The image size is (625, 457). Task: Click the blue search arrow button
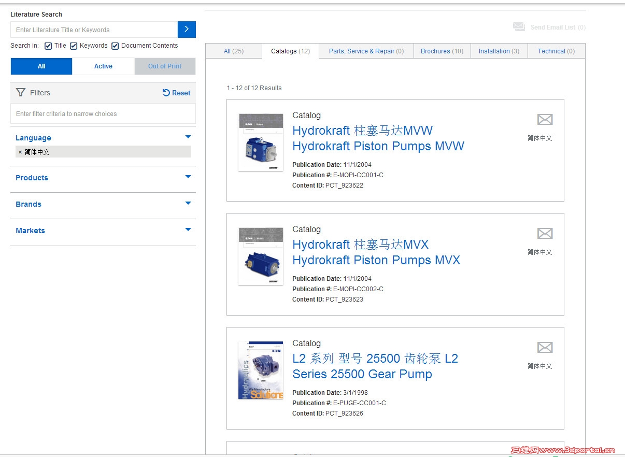tap(187, 30)
